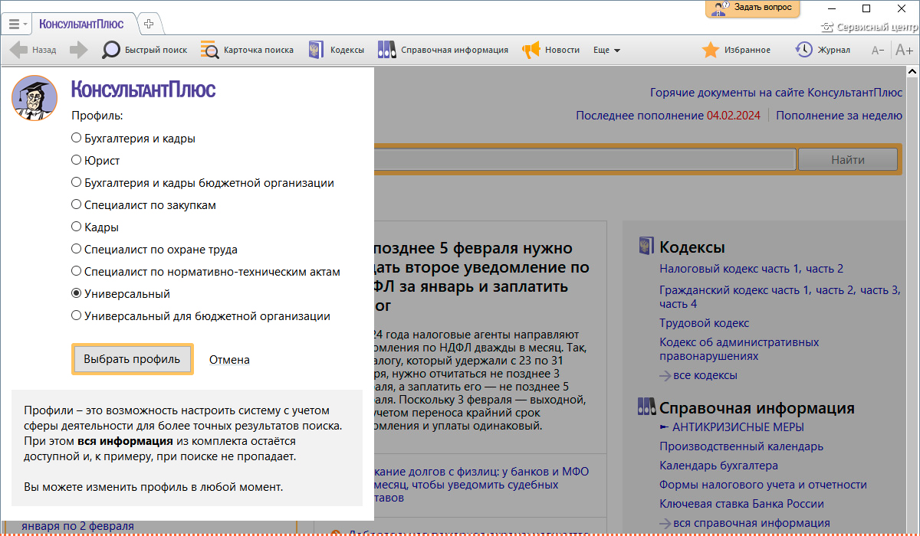Open Карточка поиска icon
Screen dimensions: 920x536
pyautogui.click(x=209, y=50)
